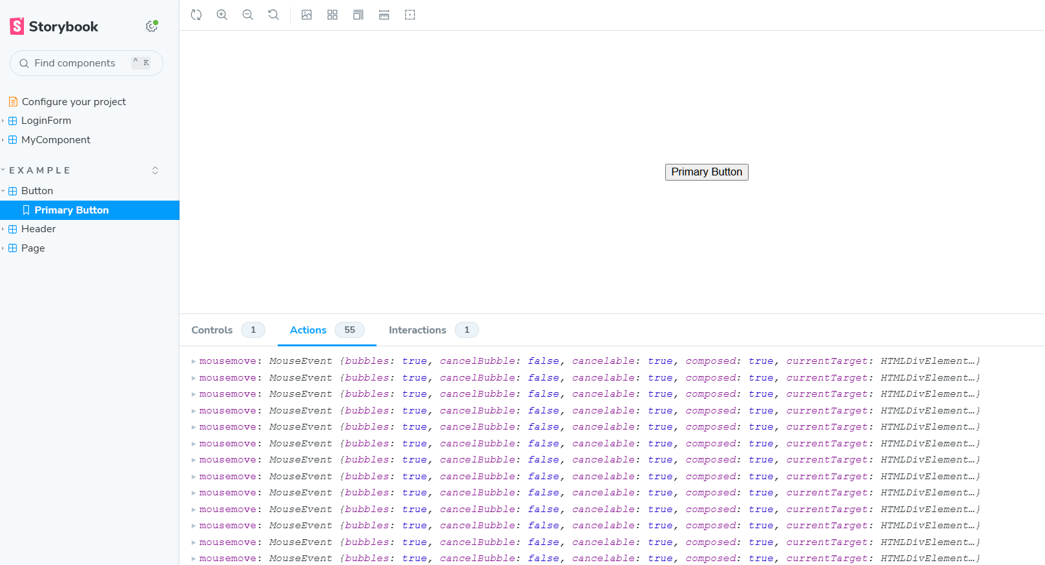
Task: Click the Storybook logo
Action: (54, 26)
